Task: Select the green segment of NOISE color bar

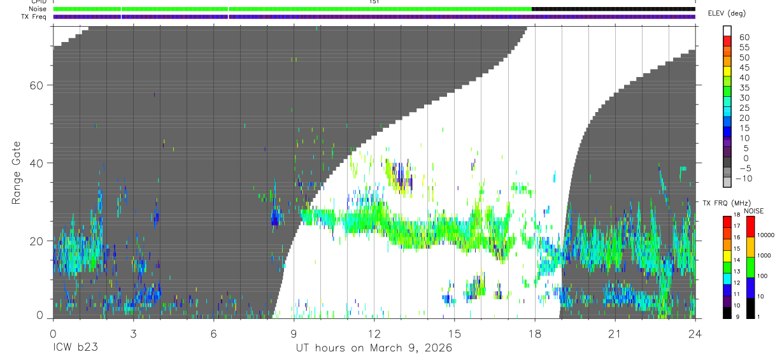Action: (x=750, y=267)
